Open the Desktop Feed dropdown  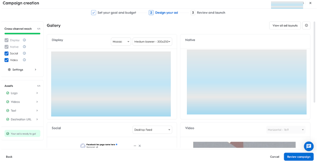pos(152,130)
